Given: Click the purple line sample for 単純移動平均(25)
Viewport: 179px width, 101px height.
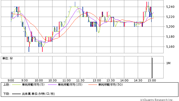Looking at the screenshot, I should click(52, 85).
